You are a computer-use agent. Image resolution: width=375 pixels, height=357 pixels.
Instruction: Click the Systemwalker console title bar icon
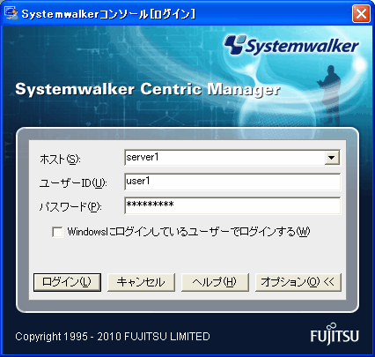click(11, 13)
